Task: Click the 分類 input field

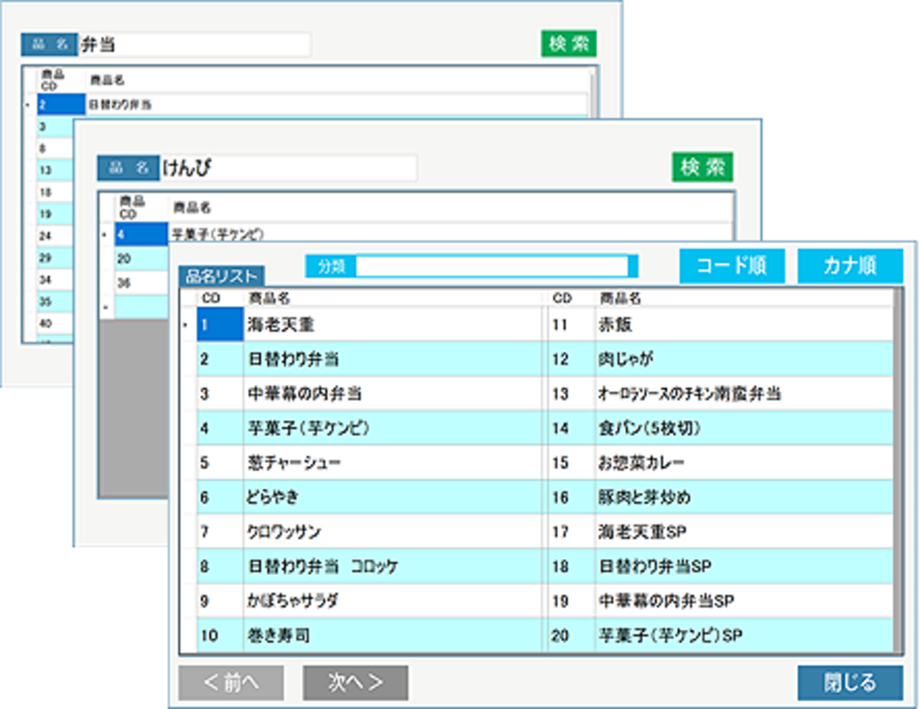Action: pyautogui.click(x=491, y=266)
